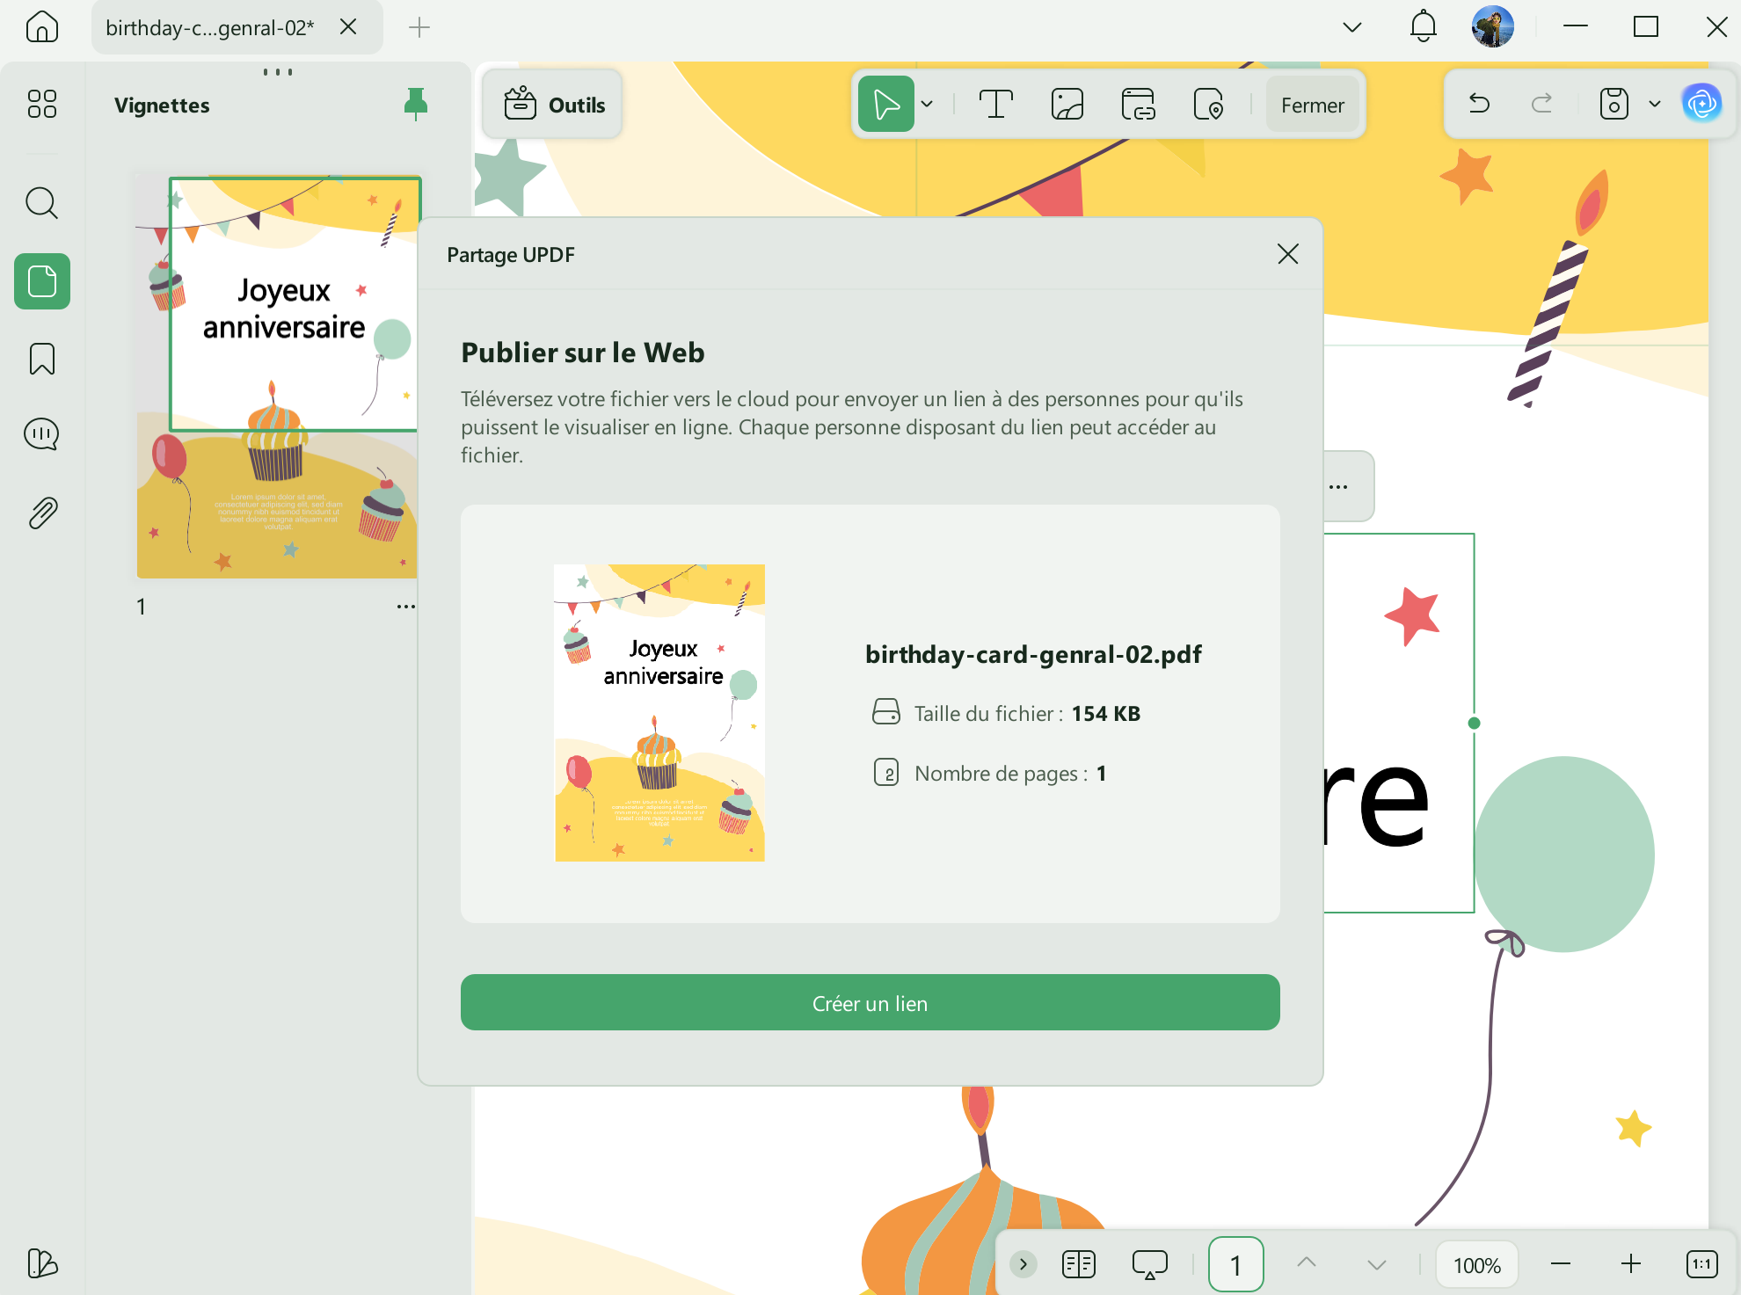This screenshot has height=1295, width=1741.
Task: Open the Outils tools menu
Action: [x=554, y=105]
